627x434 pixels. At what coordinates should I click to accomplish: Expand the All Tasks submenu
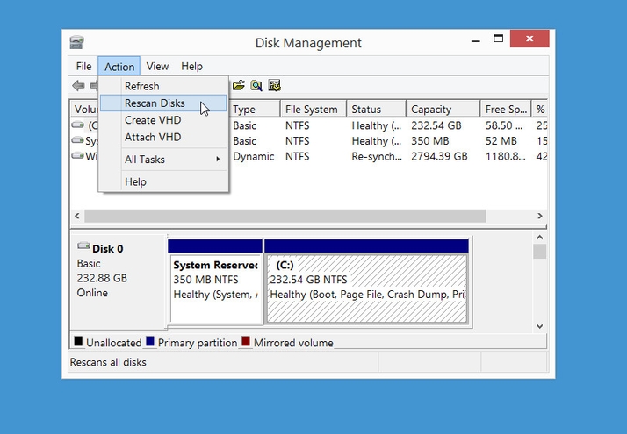click(x=163, y=160)
